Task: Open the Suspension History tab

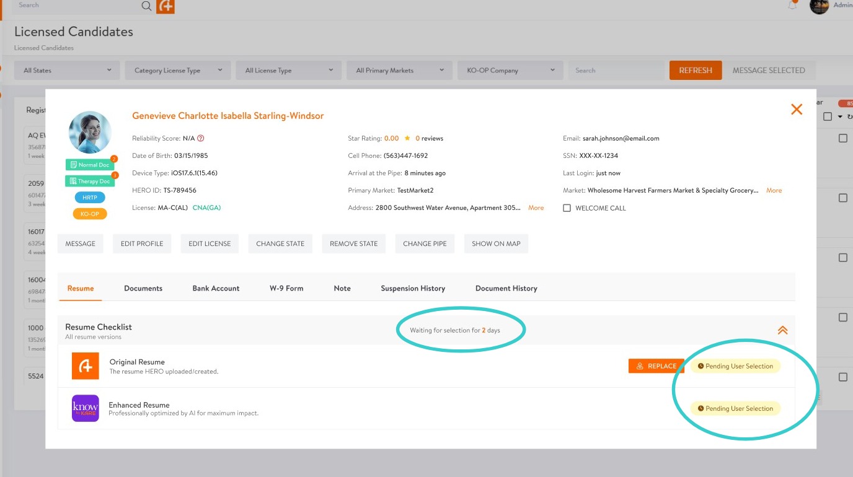Action: (x=413, y=288)
